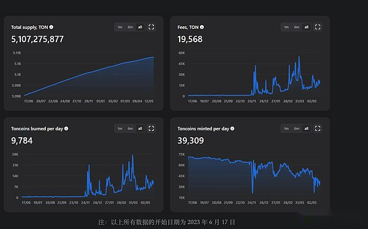Viewport: 368px width, 229px height.
Task: Click the footnote mentioning 2023 年 6 月 17 日
Action: [167, 222]
